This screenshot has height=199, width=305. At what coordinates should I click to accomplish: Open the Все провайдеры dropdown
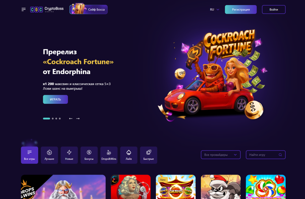(x=221, y=155)
